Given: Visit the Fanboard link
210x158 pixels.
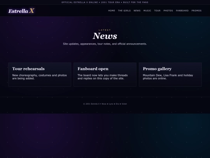Looking at the screenshot, I should pyautogui.click(x=182, y=11).
